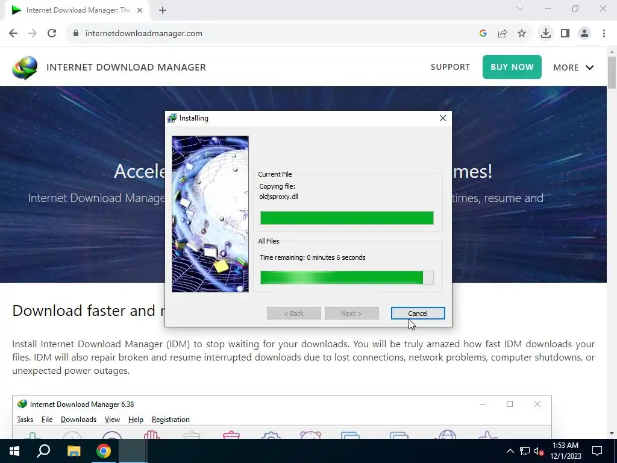The image size is (617, 463).
Task: Close the Installing dialog
Action: (x=443, y=118)
